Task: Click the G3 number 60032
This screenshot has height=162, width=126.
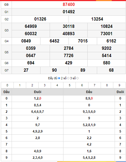Action: tap(31, 34)
